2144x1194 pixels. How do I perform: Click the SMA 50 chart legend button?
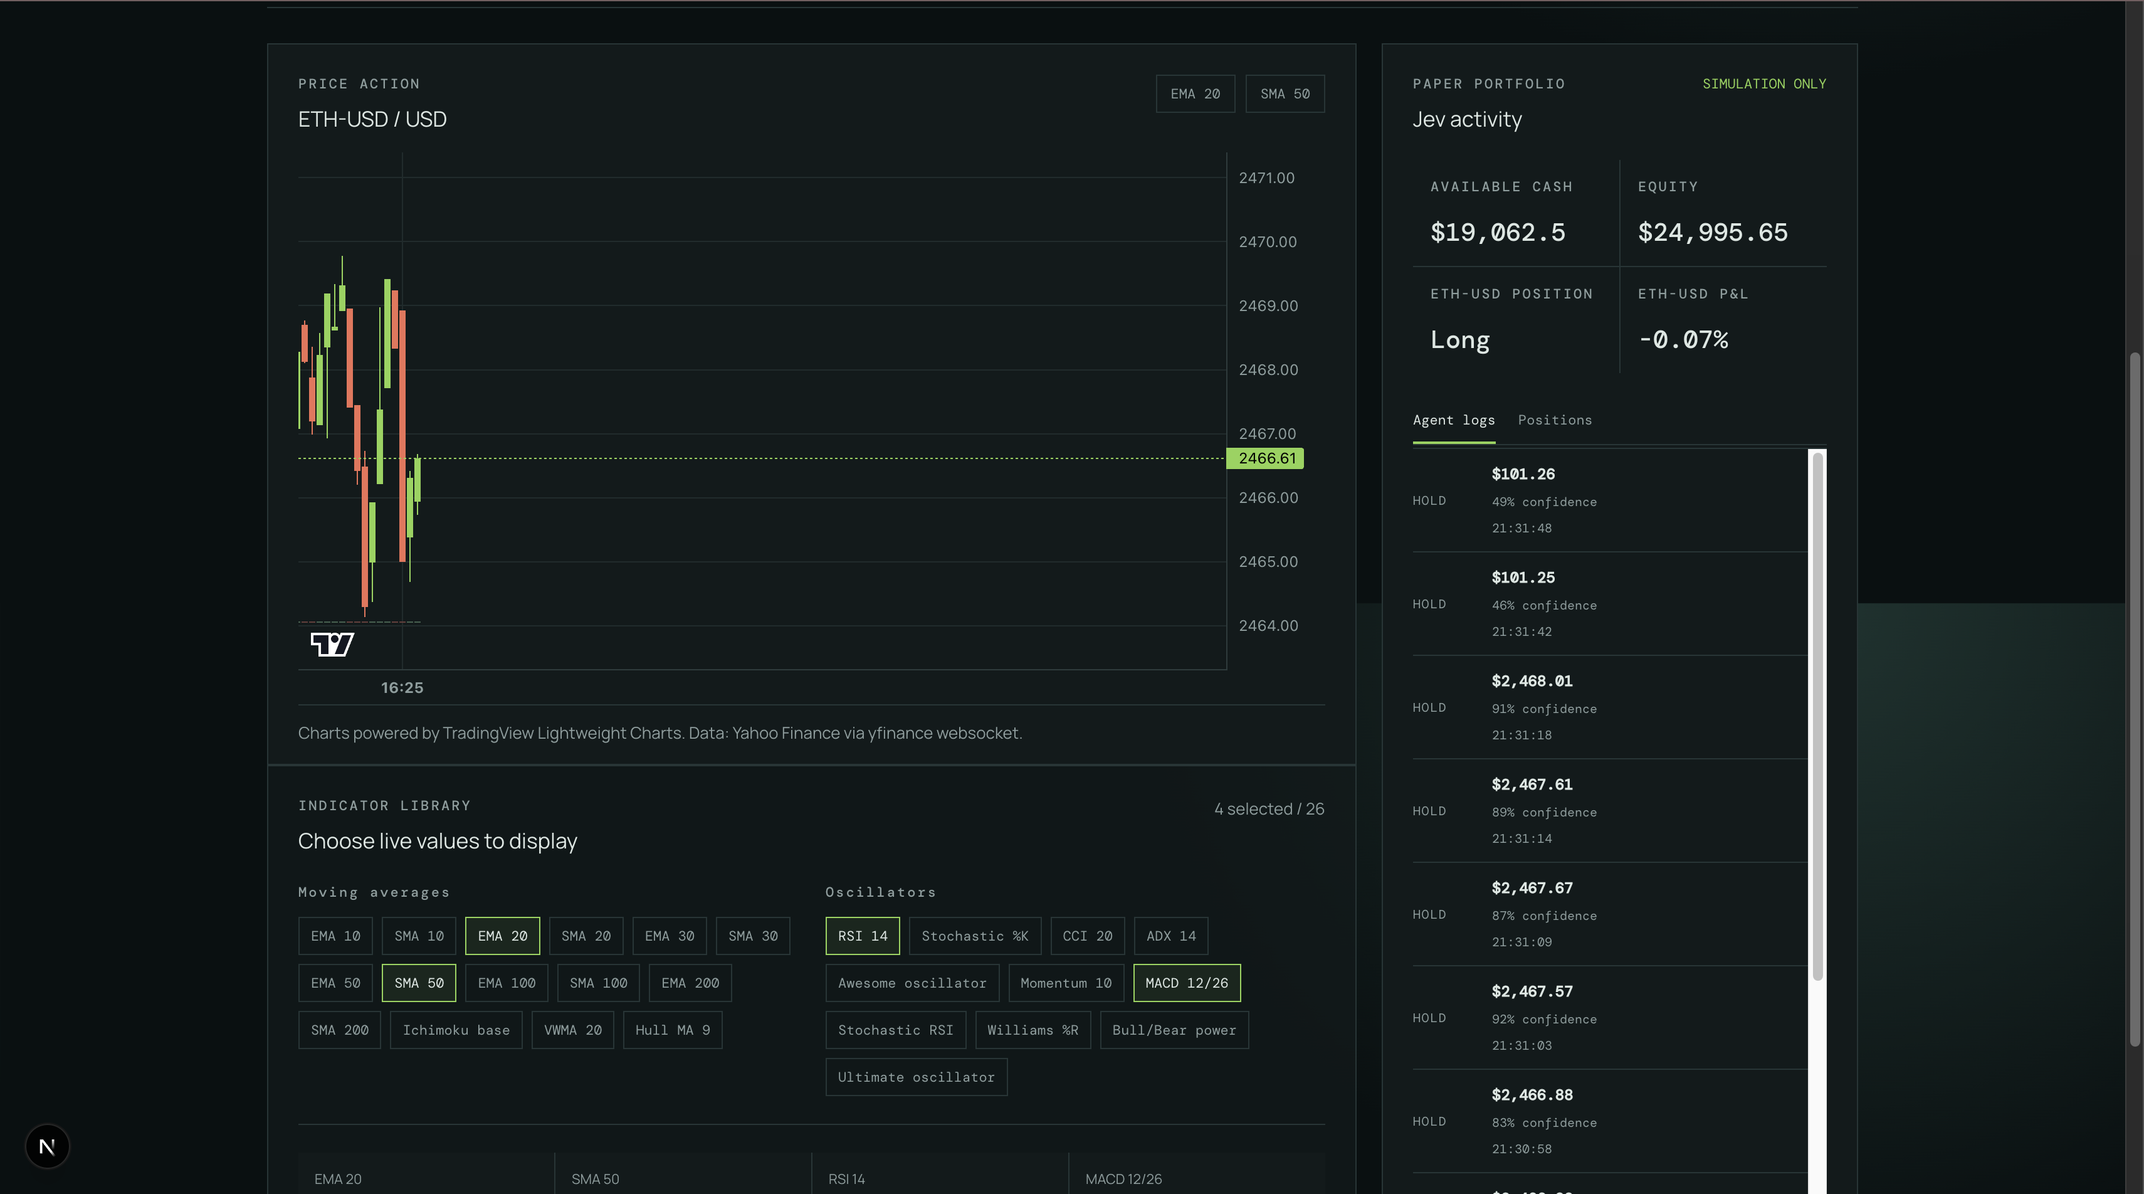click(x=1285, y=94)
